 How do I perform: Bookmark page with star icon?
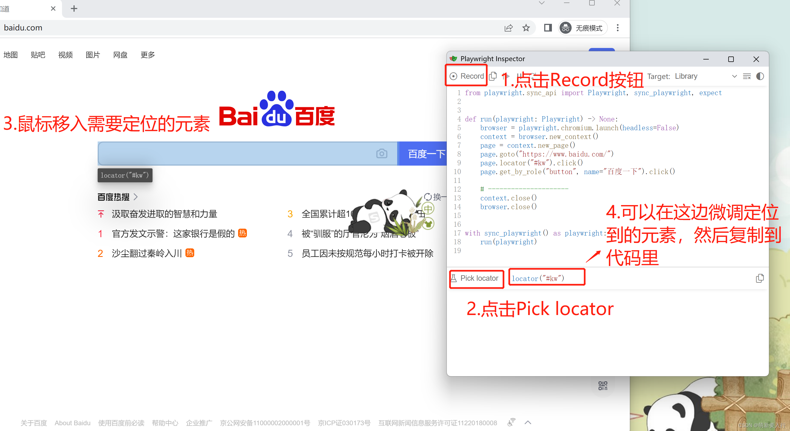point(526,28)
